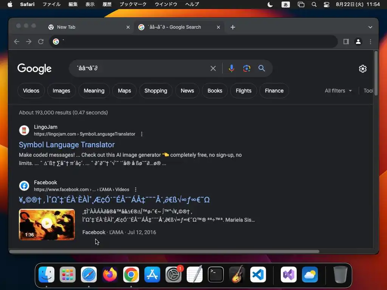Select the Finance filter chip

pos(274,91)
